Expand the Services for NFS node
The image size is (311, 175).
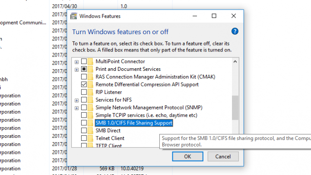coord(76,101)
